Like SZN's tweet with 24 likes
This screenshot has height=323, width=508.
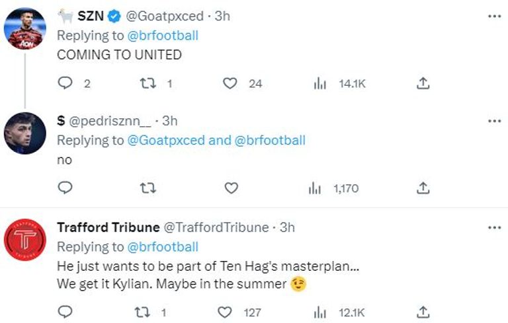tap(230, 83)
